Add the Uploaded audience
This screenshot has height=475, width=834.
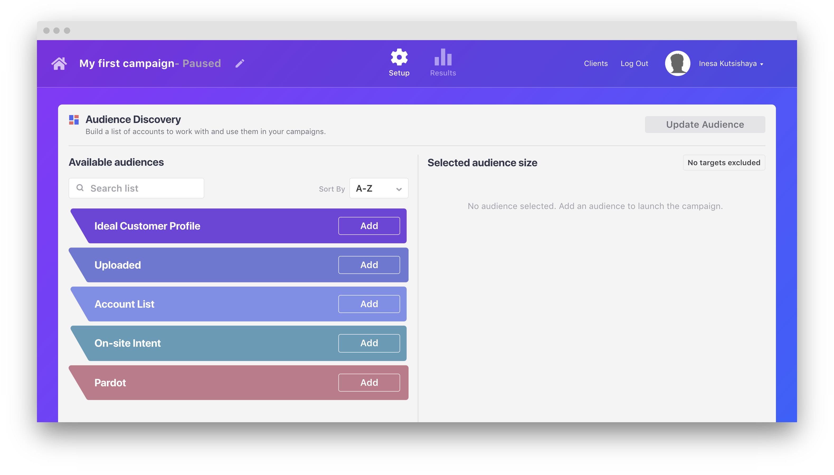[369, 265]
